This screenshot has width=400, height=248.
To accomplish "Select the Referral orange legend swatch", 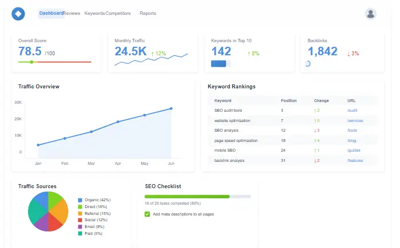I will [80, 213].
